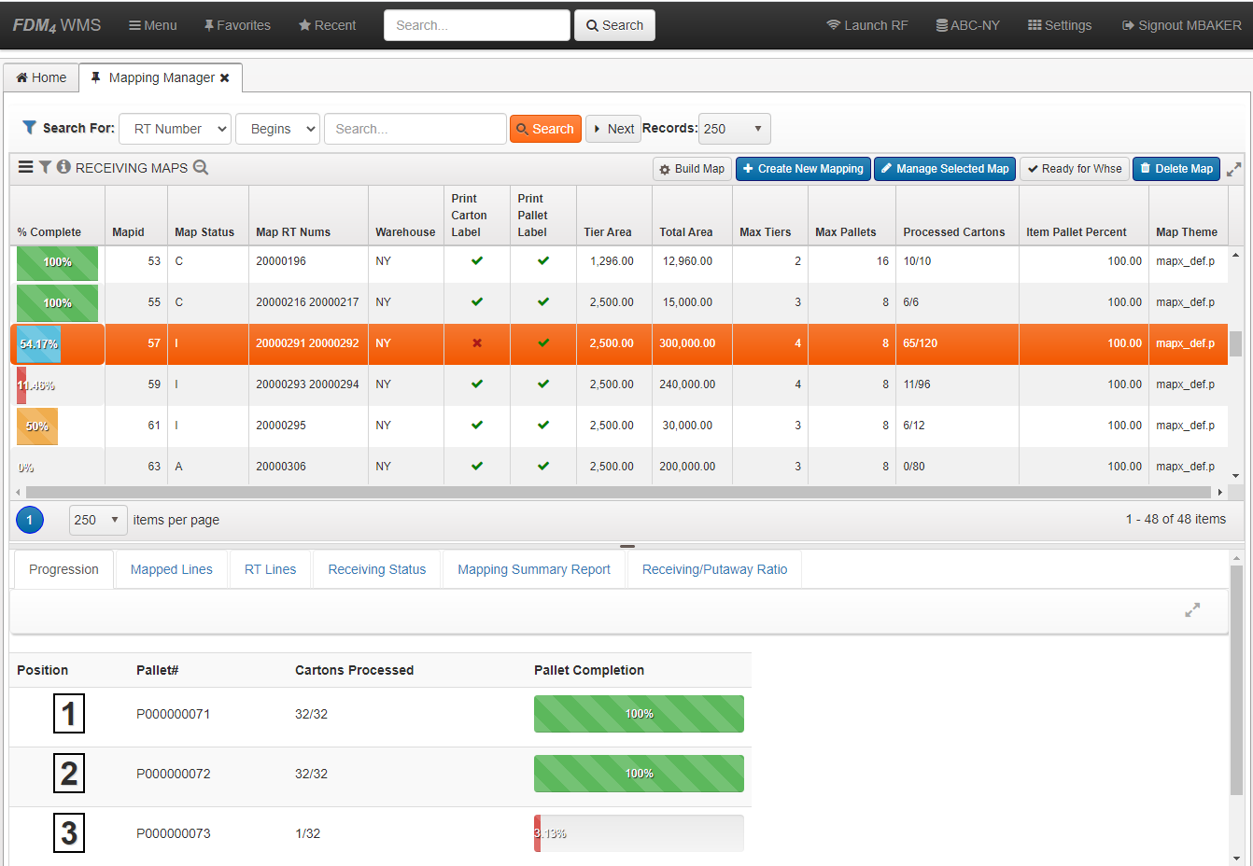Click Print Pallet Label checkmark in row 53
The height and width of the screenshot is (866, 1253).
[543, 261]
